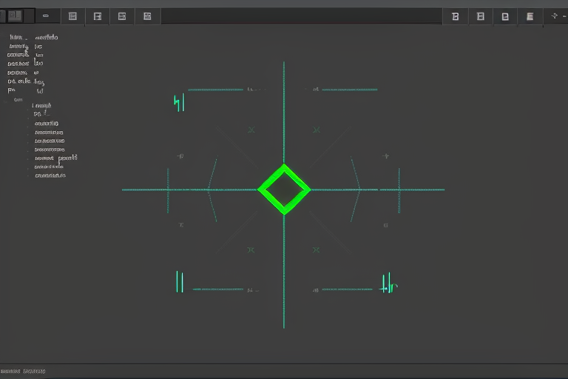Click the last grid icon in top-left toolbar
Viewport: 568px width, 379px height.
click(147, 16)
